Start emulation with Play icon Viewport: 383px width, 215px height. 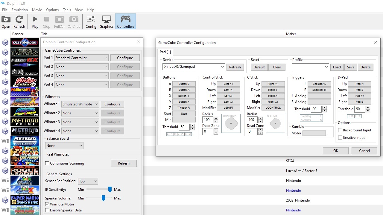pos(35,22)
